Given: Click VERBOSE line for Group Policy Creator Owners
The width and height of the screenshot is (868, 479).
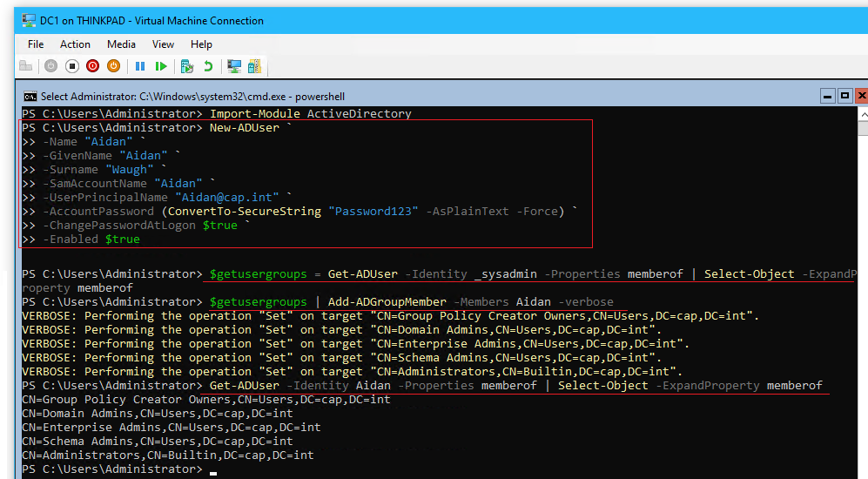Looking at the screenshot, I should click(390, 315).
